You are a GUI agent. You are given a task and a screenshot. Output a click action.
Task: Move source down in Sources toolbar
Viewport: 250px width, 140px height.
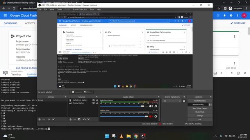click(89, 119)
